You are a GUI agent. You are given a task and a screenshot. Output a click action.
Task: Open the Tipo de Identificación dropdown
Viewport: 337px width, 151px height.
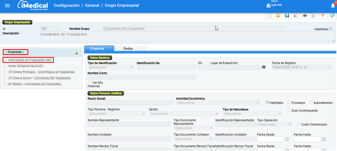click(x=111, y=67)
